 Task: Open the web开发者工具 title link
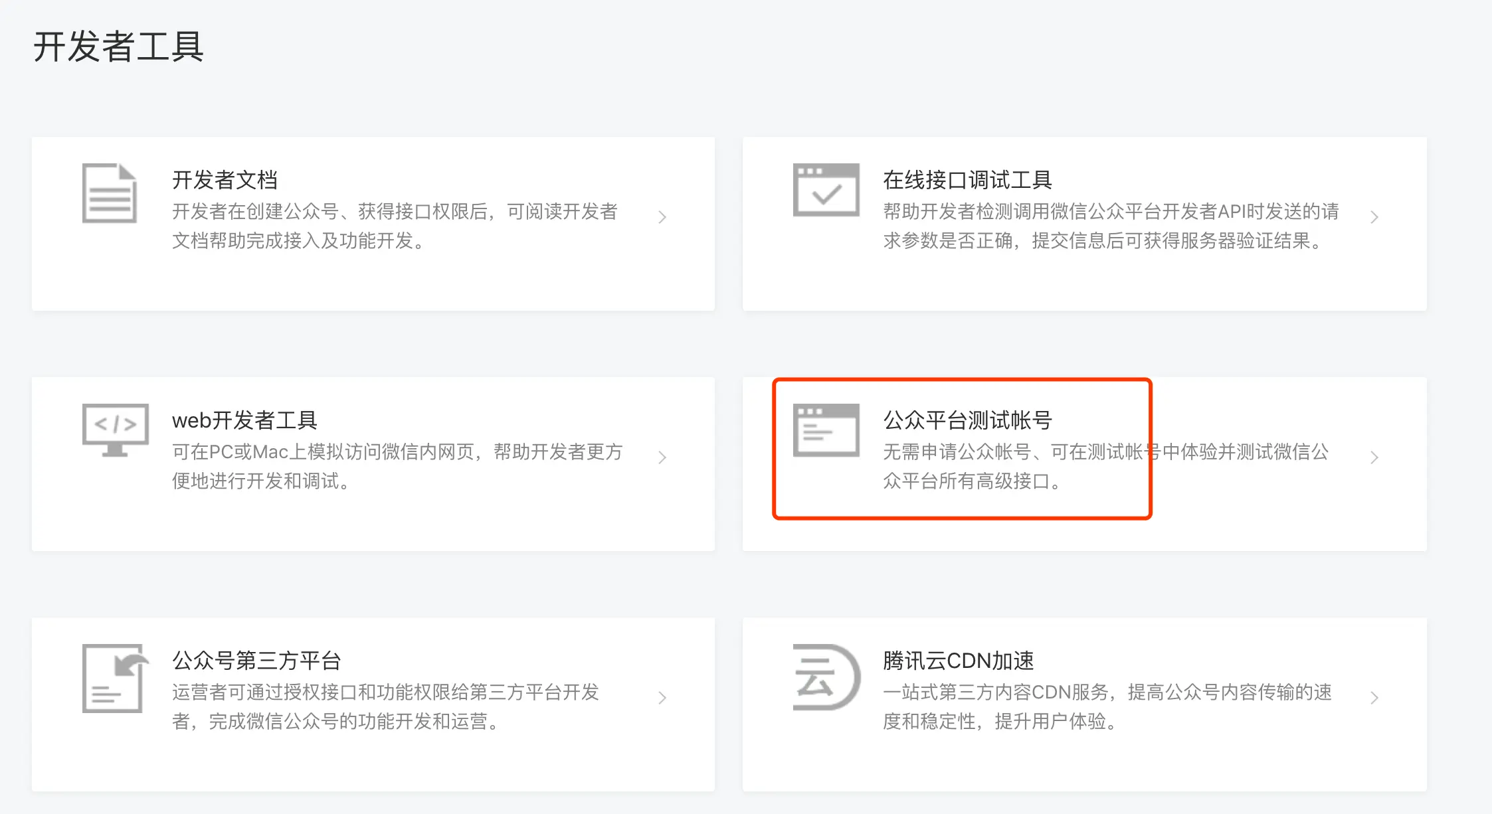point(244,420)
